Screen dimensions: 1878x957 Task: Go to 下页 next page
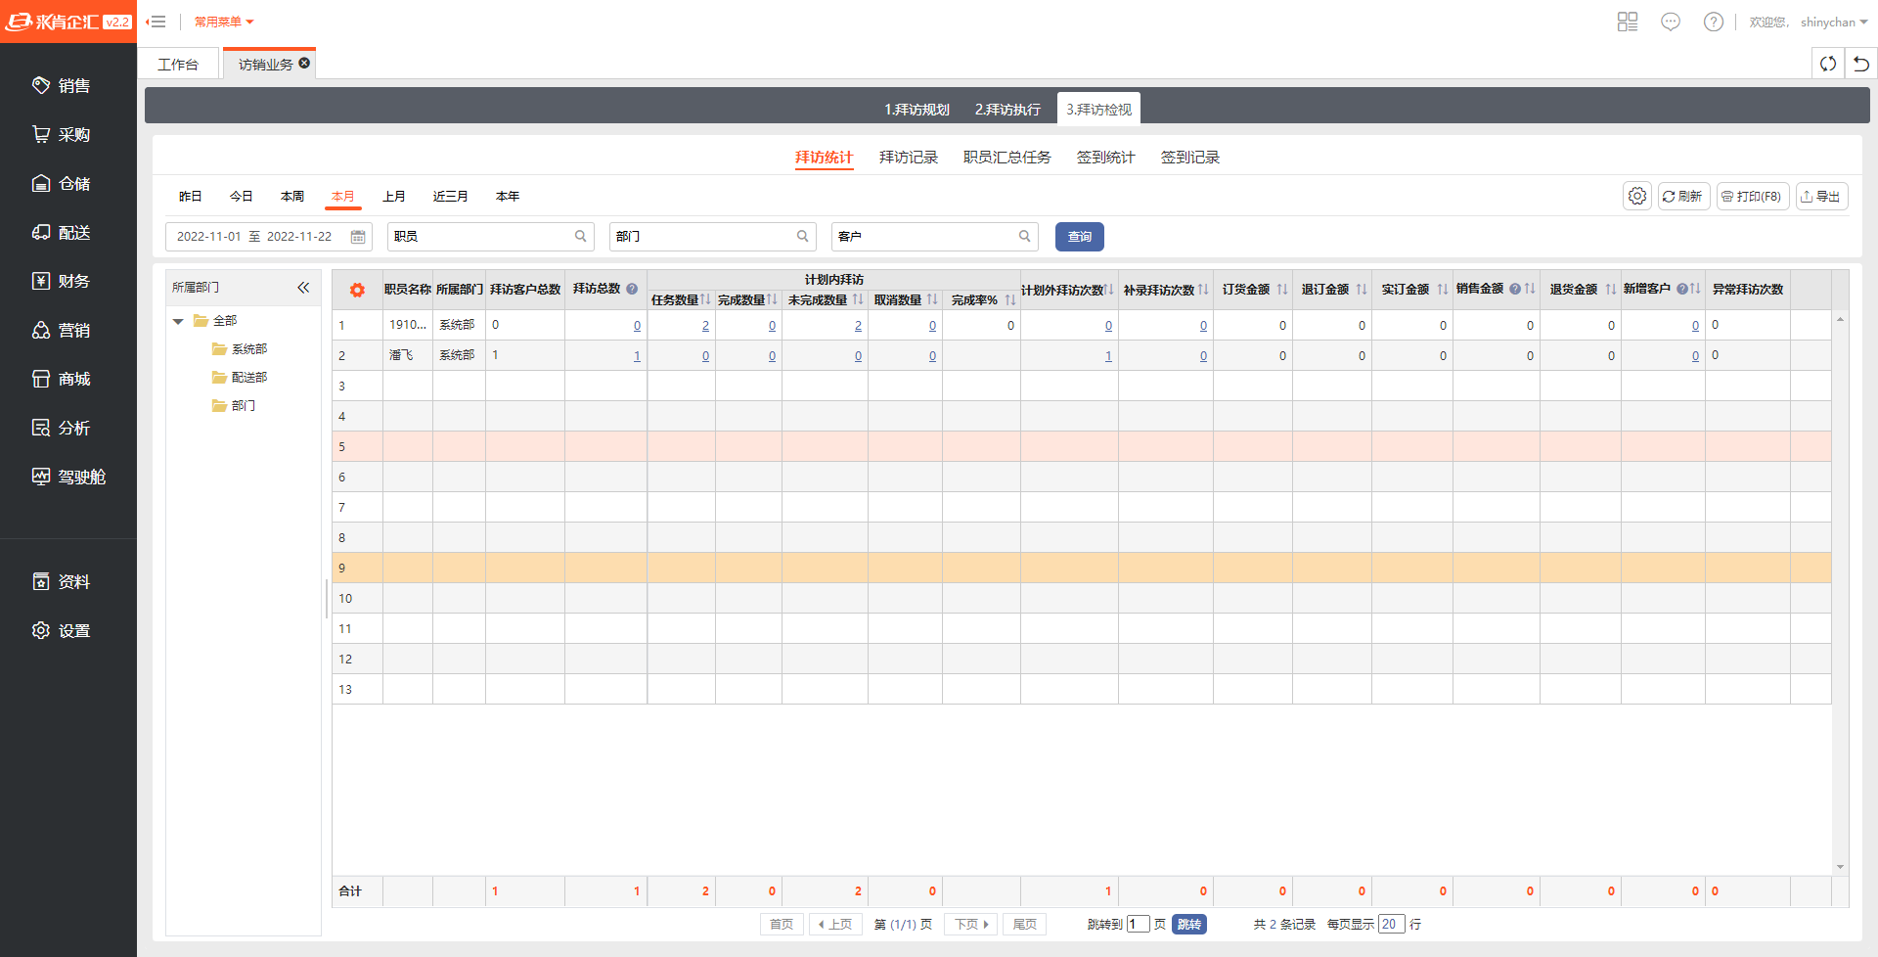tap(970, 925)
